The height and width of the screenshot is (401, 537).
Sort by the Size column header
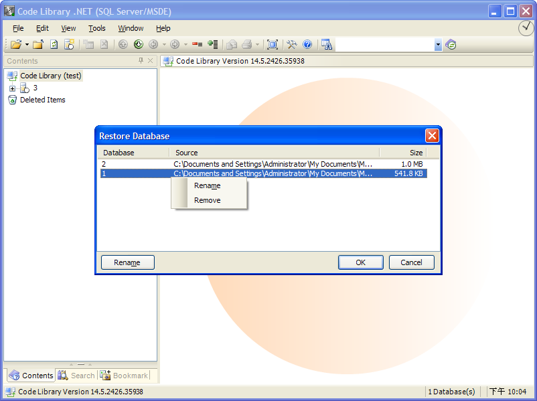point(403,153)
